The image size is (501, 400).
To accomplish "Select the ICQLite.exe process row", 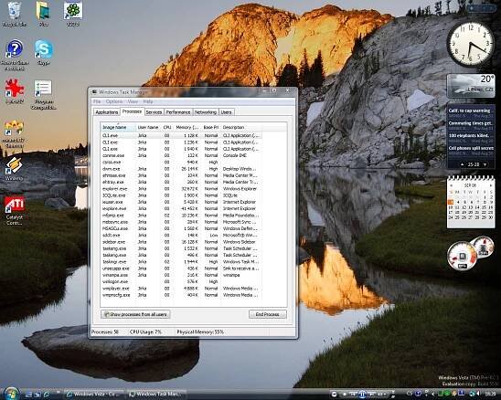I will coord(182,195).
